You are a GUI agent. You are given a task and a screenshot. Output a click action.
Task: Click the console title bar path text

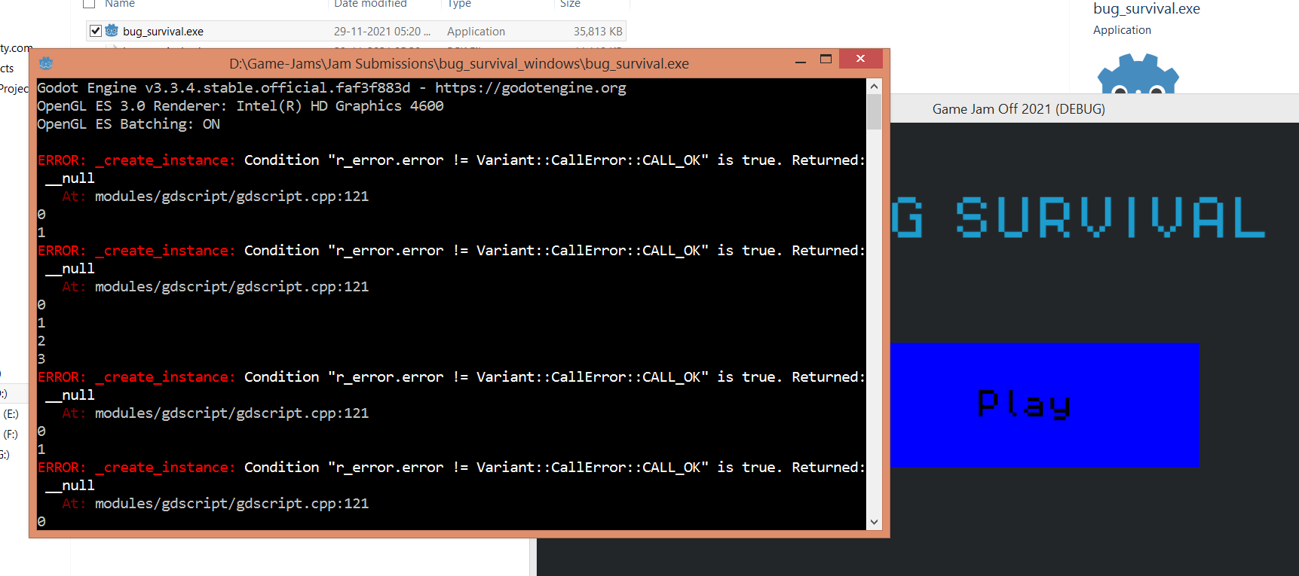pyautogui.click(x=459, y=64)
